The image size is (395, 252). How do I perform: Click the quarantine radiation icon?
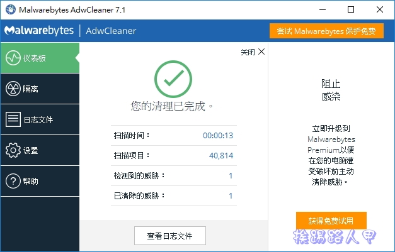13,89
